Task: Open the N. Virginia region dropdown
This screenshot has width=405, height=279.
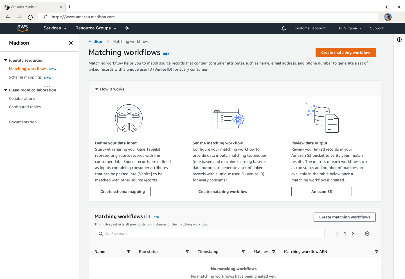Action: [x=350, y=28]
